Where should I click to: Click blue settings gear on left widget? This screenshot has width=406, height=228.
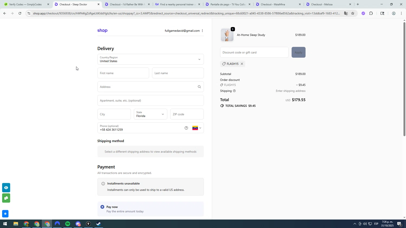click(x=5, y=214)
